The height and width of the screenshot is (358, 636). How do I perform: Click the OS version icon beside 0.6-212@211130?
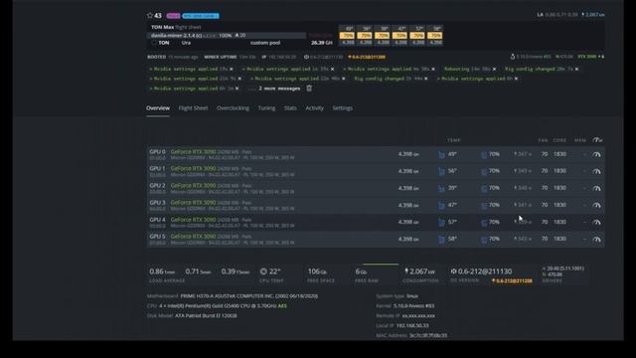[453, 271]
